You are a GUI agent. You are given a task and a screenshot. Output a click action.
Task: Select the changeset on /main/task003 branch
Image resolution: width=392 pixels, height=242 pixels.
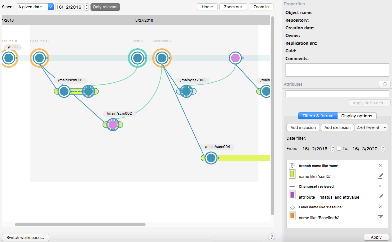(x=186, y=91)
